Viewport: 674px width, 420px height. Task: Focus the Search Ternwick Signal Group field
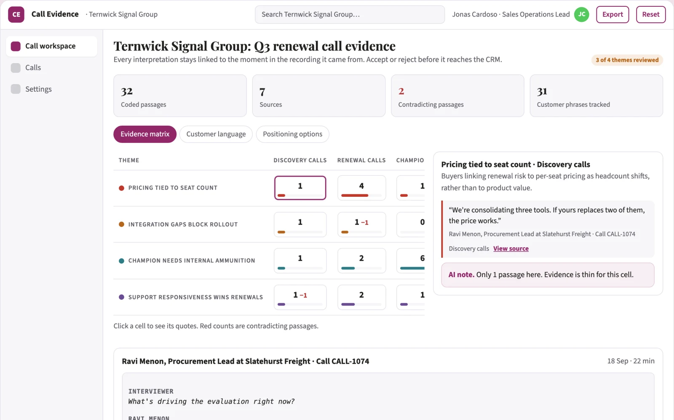click(350, 14)
